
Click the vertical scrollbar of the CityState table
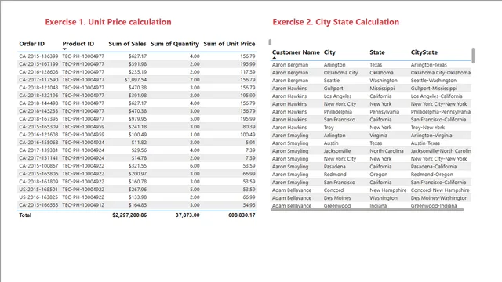473,56
